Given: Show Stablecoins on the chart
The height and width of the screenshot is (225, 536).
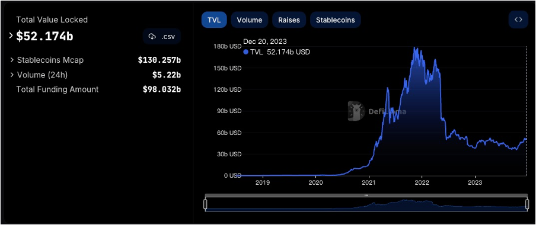Looking at the screenshot, I should [336, 20].
